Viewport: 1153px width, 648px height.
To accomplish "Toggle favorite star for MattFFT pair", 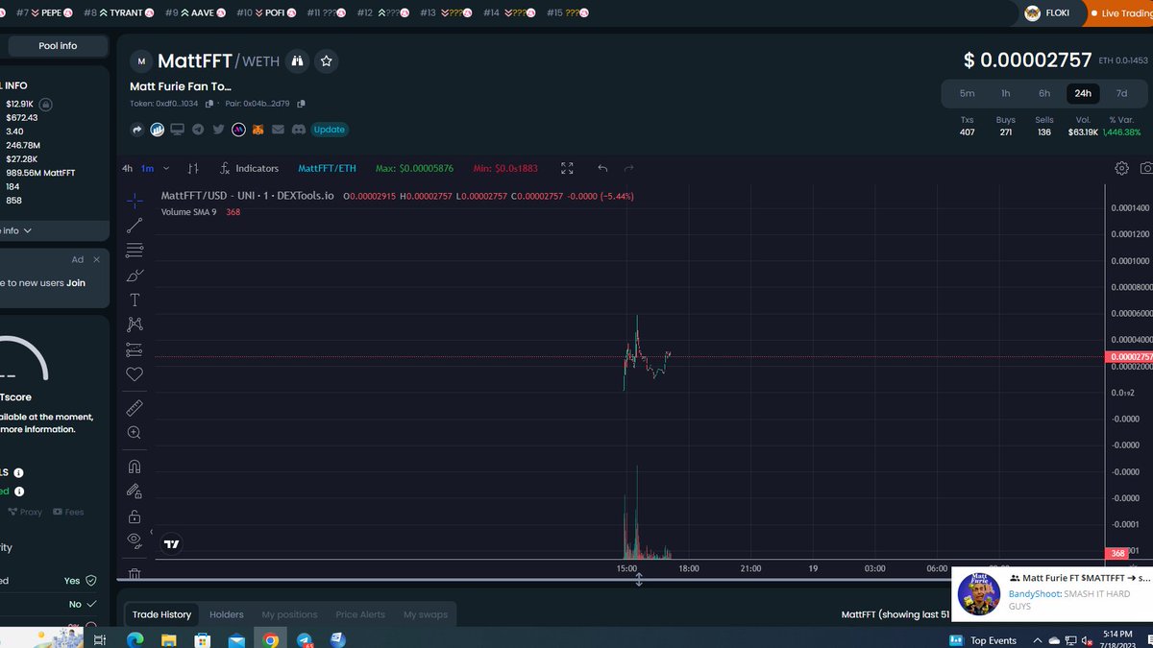I will click(327, 61).
